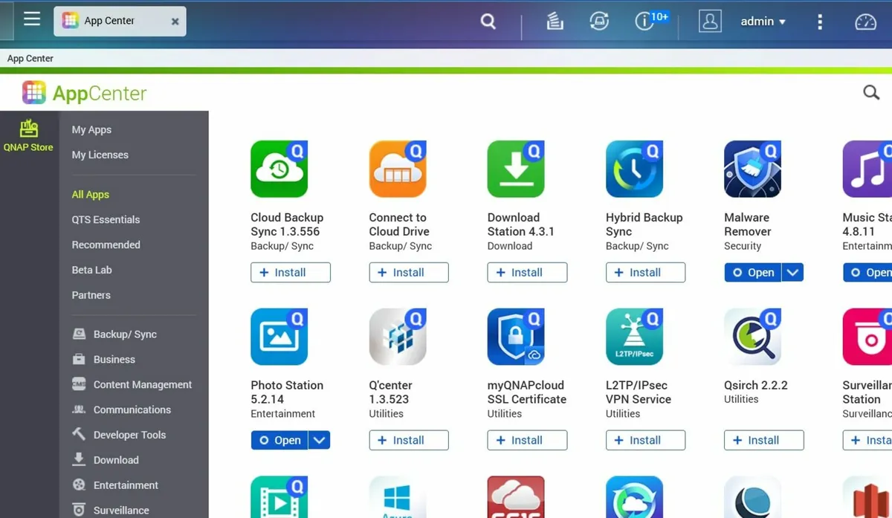Click the Music Station app icon
The height and width of the screenshot is (518, 892).
[x=867, y=169]
